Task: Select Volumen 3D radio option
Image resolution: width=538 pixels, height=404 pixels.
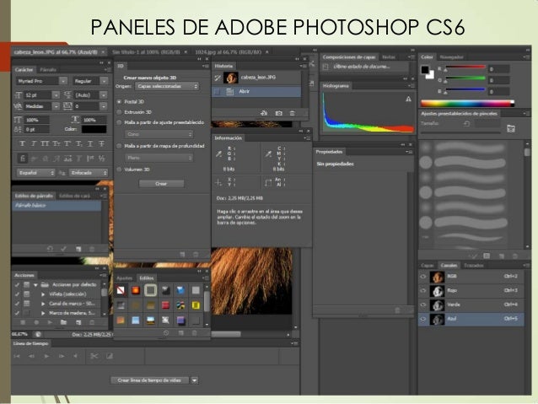Action: pos(120,170)
